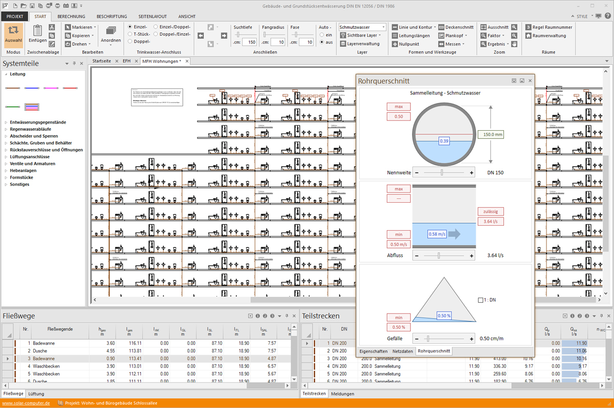The width and height of the screenshot is (614, 408).
Task: Select the Einzel- radio option
Action: point(129,27)
